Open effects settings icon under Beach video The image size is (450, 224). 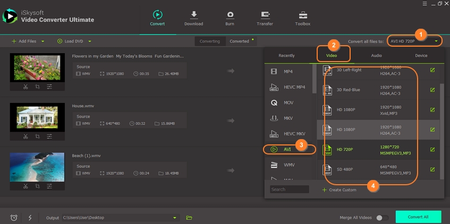49,187
